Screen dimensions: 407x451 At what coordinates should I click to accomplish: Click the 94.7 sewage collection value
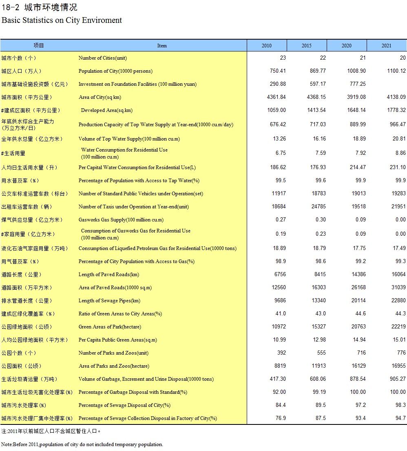click(x=401, y=418)
